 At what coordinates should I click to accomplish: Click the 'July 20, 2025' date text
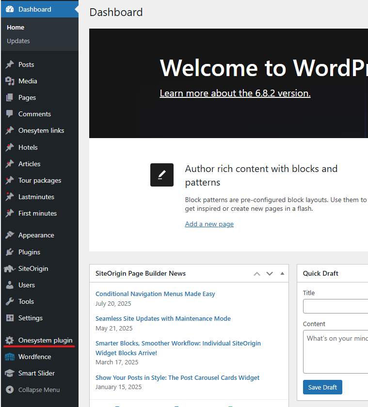(x=113, y=304)
